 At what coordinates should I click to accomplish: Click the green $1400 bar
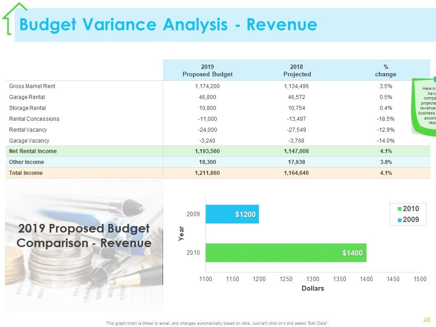[286, 253]
